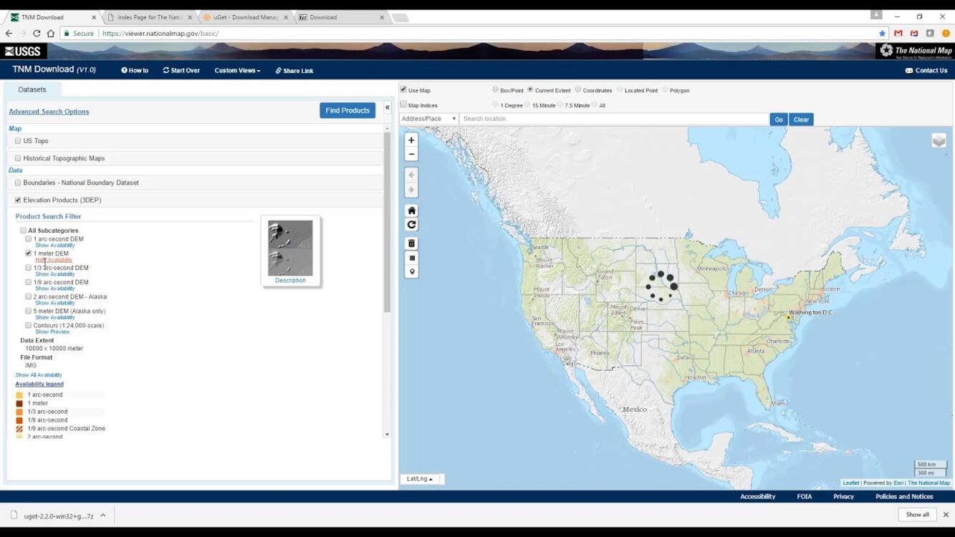Open the Advanced Search Options link
Screen dimensions: 955x537
[49, 112]
